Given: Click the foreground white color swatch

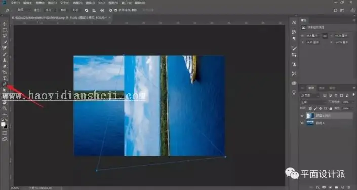Looking at the screenshot, I should (x=3, y=124).
